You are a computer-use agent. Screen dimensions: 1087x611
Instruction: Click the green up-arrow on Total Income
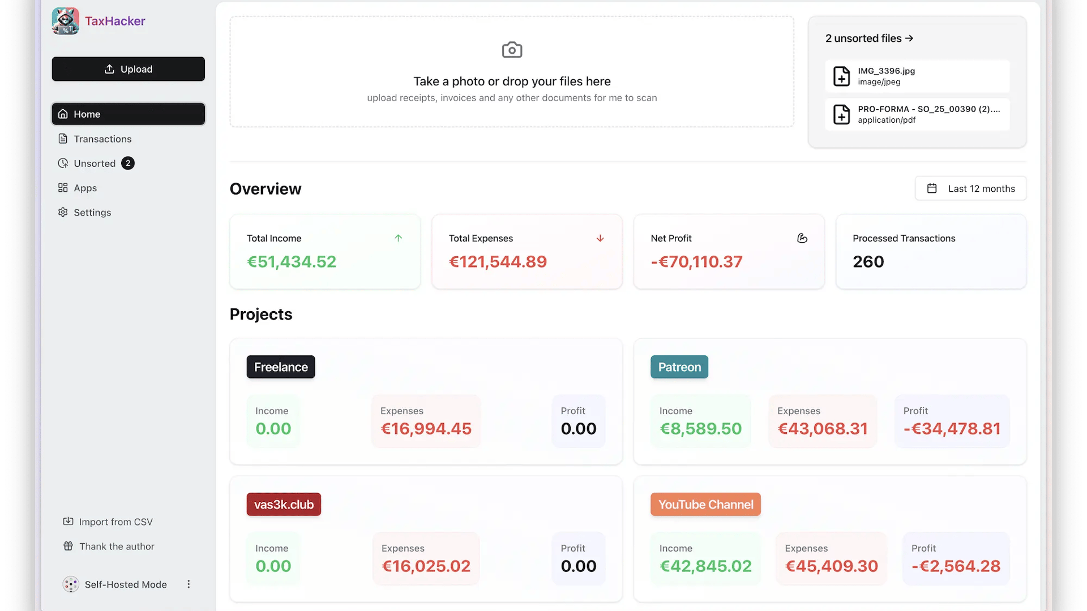(x=398, y=238)
